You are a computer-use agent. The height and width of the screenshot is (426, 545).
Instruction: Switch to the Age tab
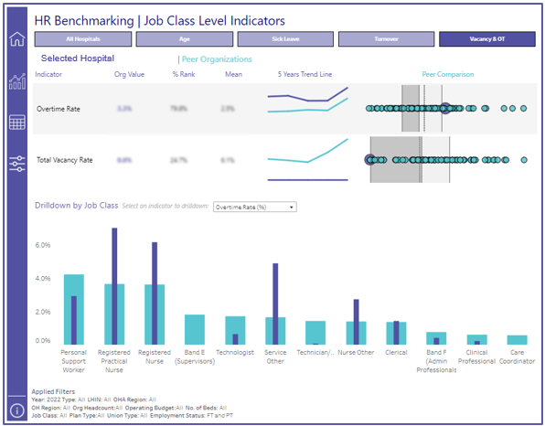pos(184,39)
